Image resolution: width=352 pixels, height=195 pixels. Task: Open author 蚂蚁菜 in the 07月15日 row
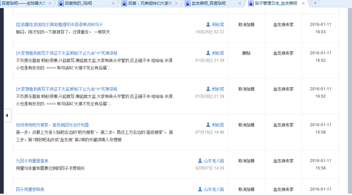tap(218, 125)
